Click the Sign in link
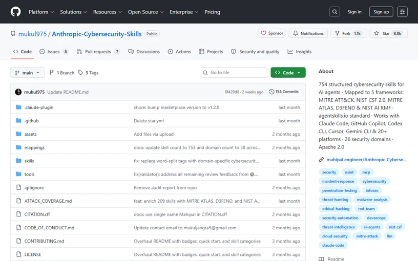This screenshot has width=418, height=261. pos(354,12)
